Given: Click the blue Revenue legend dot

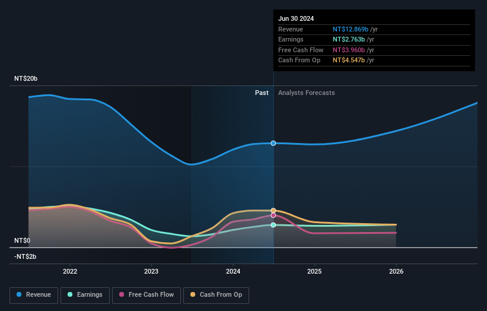Looking at the screenshot, I should click(19, 294).
